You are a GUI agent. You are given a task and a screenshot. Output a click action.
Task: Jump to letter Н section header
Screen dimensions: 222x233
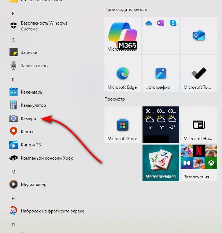pyautogui.click(x=13, y=198)
